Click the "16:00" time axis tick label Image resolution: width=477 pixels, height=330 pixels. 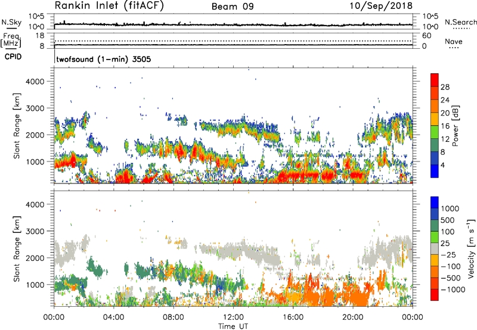point(293,317)
